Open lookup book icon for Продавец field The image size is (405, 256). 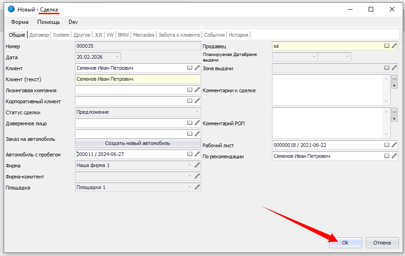[x=387, y=46]
